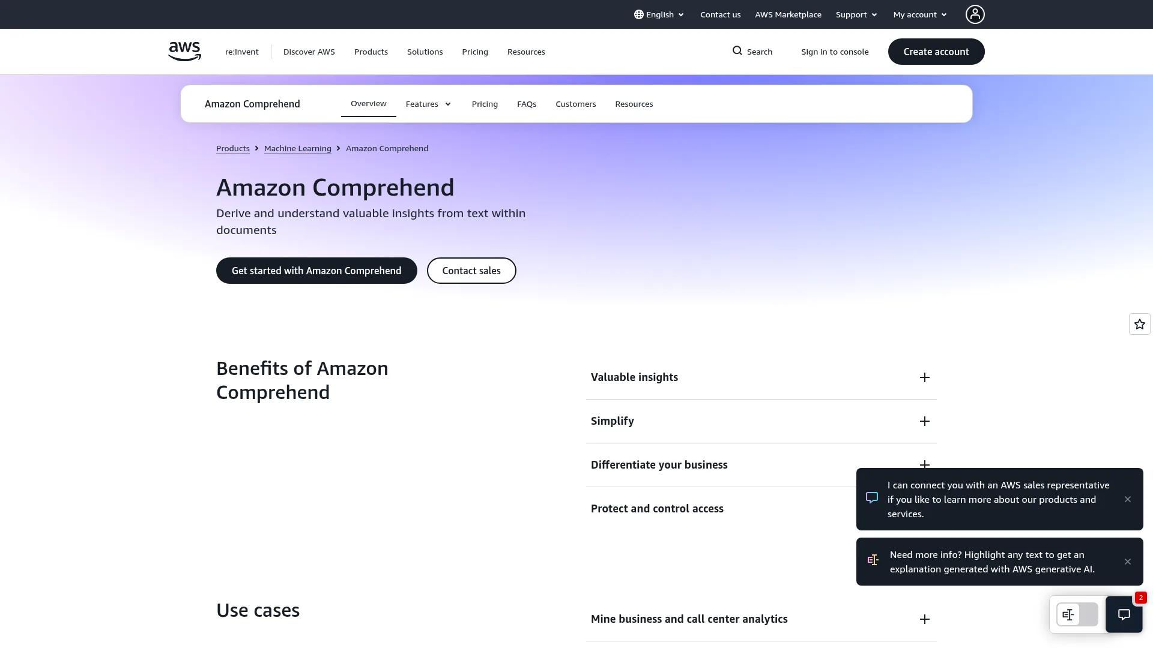Expand Mine business and call center analytics
This screenshot has height=648, width=1153.
coord(761,619)
